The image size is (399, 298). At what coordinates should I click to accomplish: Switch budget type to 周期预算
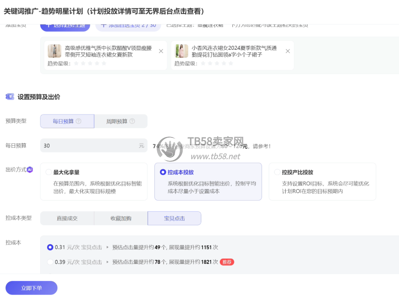(120, 121)
